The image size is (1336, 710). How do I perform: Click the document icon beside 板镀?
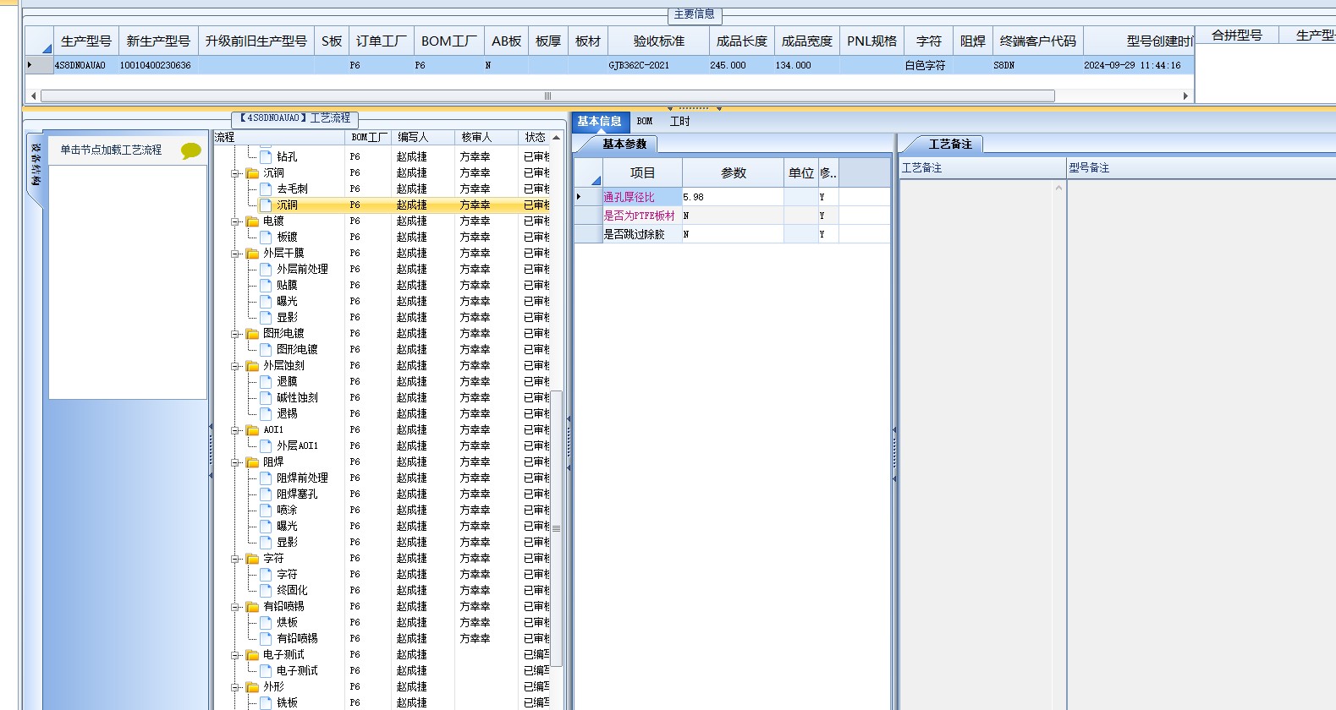tap(266, 237)
